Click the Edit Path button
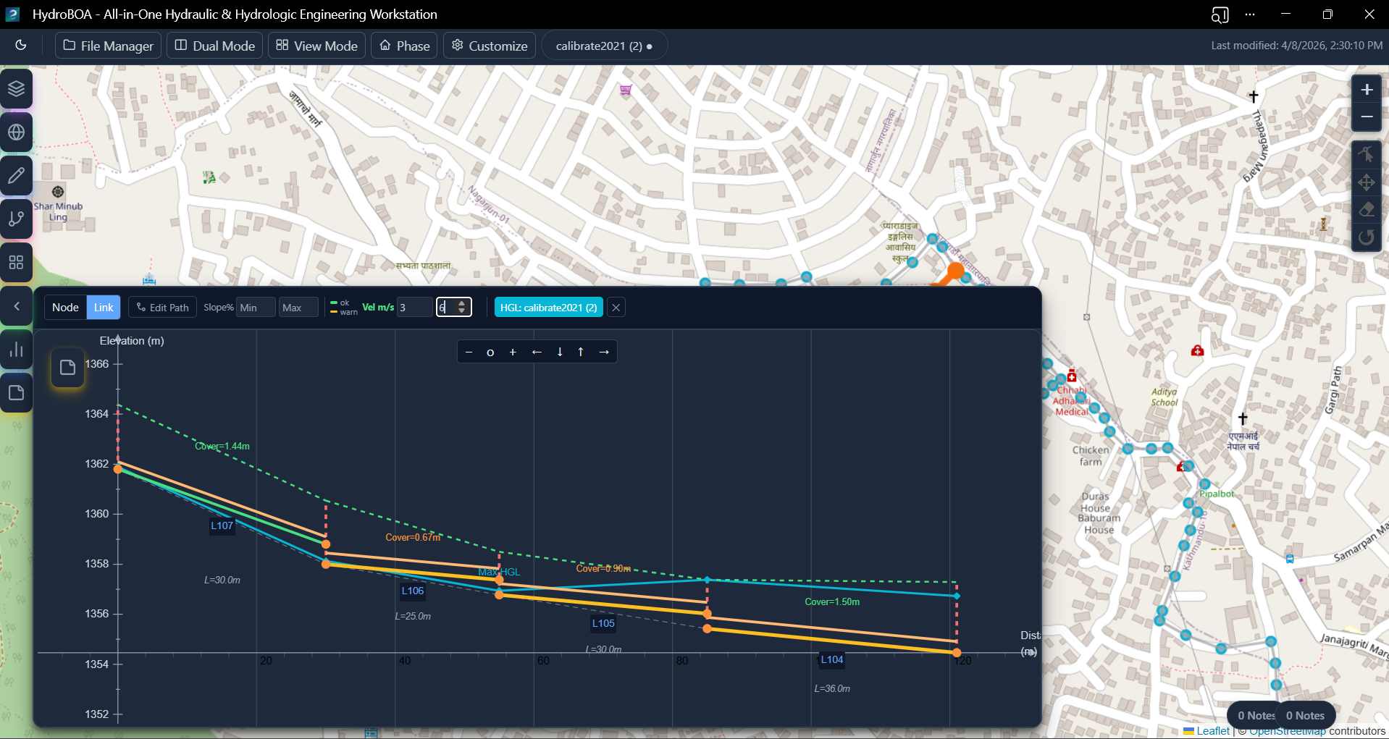Image resolution: width=1389 pixels, height=739 pixels. point(163,308)
